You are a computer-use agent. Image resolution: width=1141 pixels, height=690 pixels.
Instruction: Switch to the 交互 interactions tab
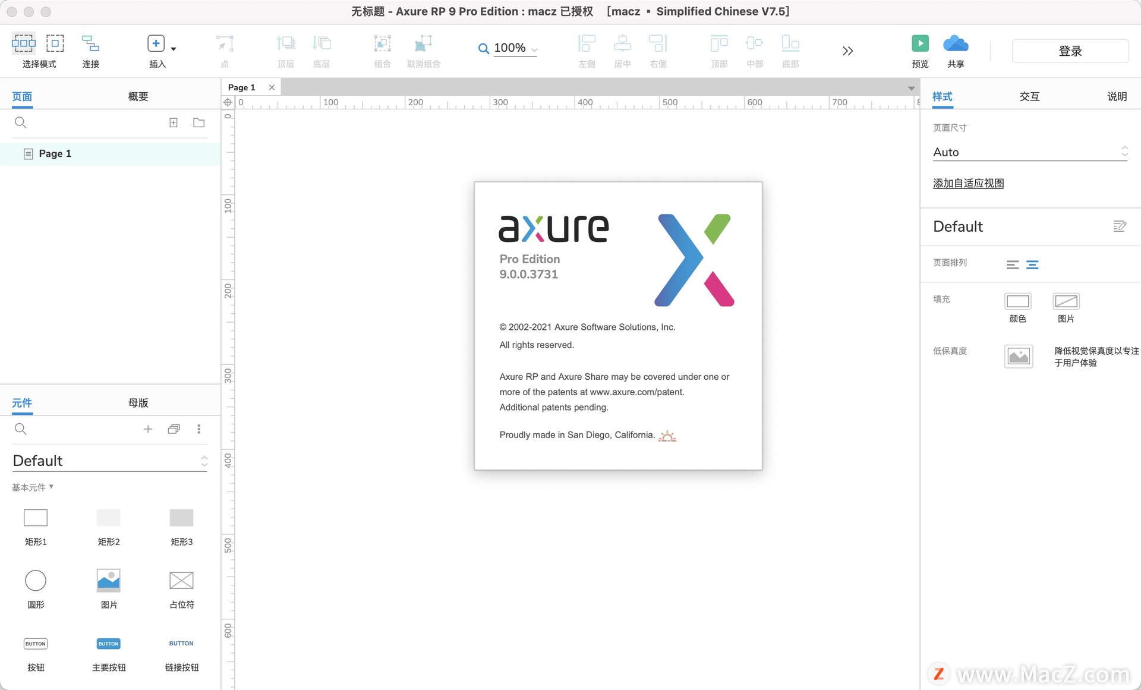[x=1029, y=96]
